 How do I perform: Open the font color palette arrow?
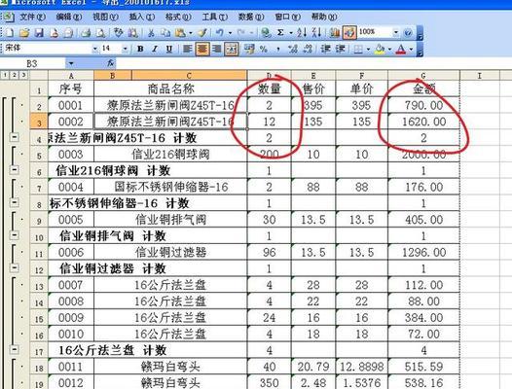[411, 50]
